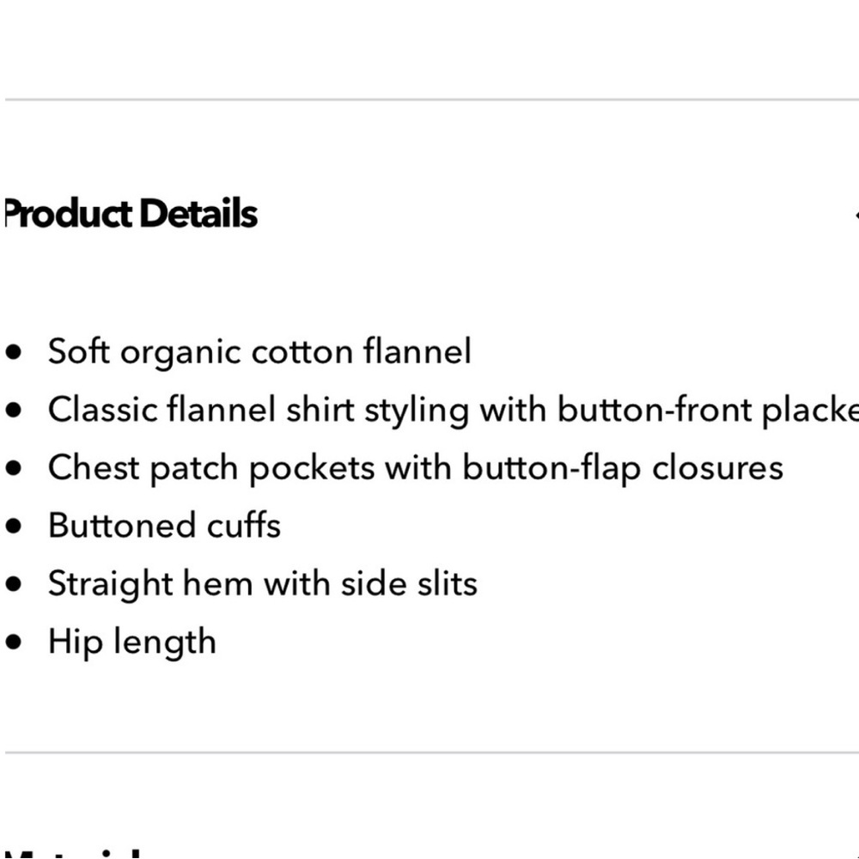Click the bullet dot before 'Soft organic'
The width and height of the screenshot is (859, 859).
(14, 351)
